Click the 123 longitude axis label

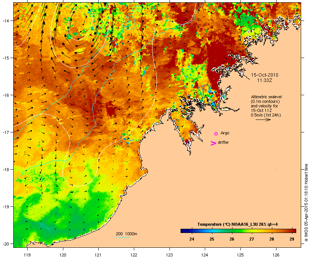(170, 255)
